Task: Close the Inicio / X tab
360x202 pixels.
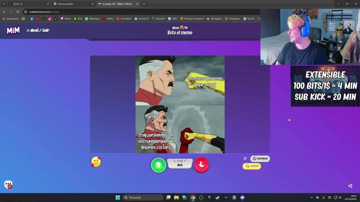Action: (48, 4)
